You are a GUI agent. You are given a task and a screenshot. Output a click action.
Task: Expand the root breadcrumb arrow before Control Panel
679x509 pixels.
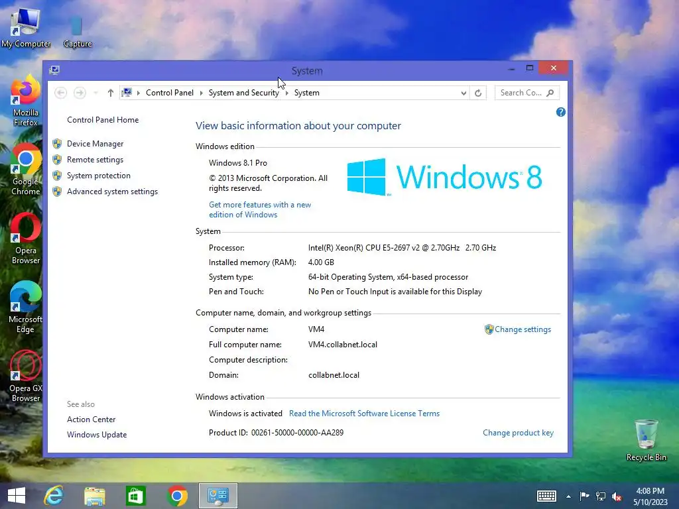pos(139,93)
